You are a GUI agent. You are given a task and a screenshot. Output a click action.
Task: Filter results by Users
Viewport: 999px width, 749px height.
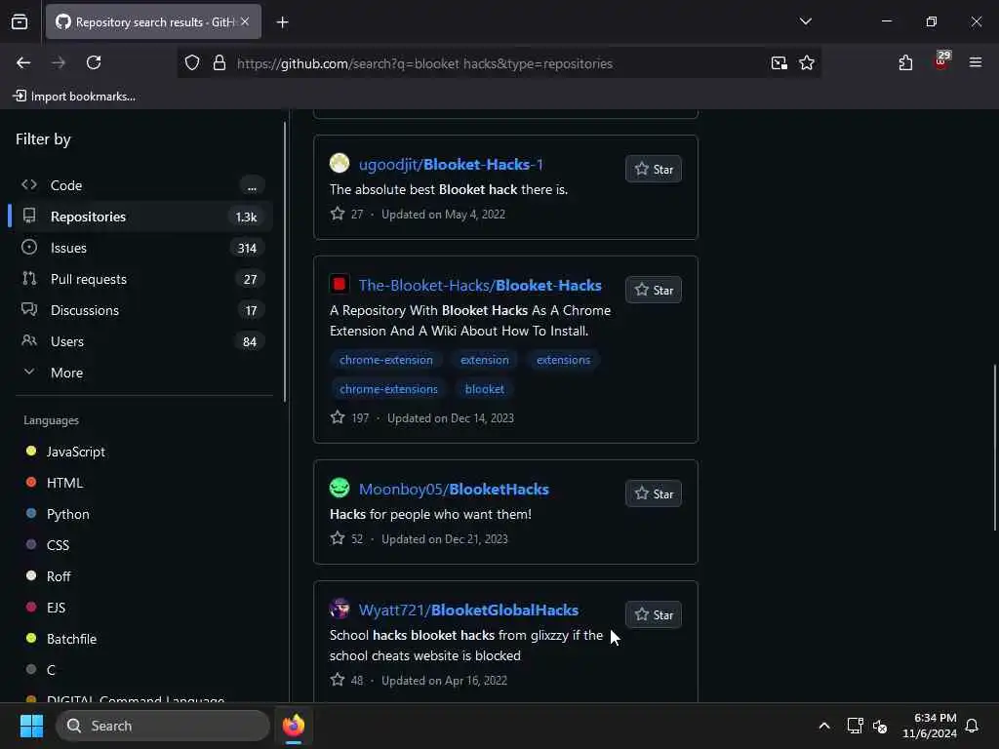coord(141,341)
